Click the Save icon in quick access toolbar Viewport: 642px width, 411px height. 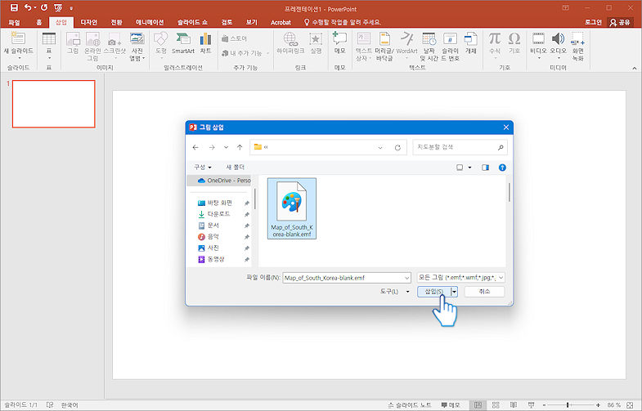coord(14,7)
